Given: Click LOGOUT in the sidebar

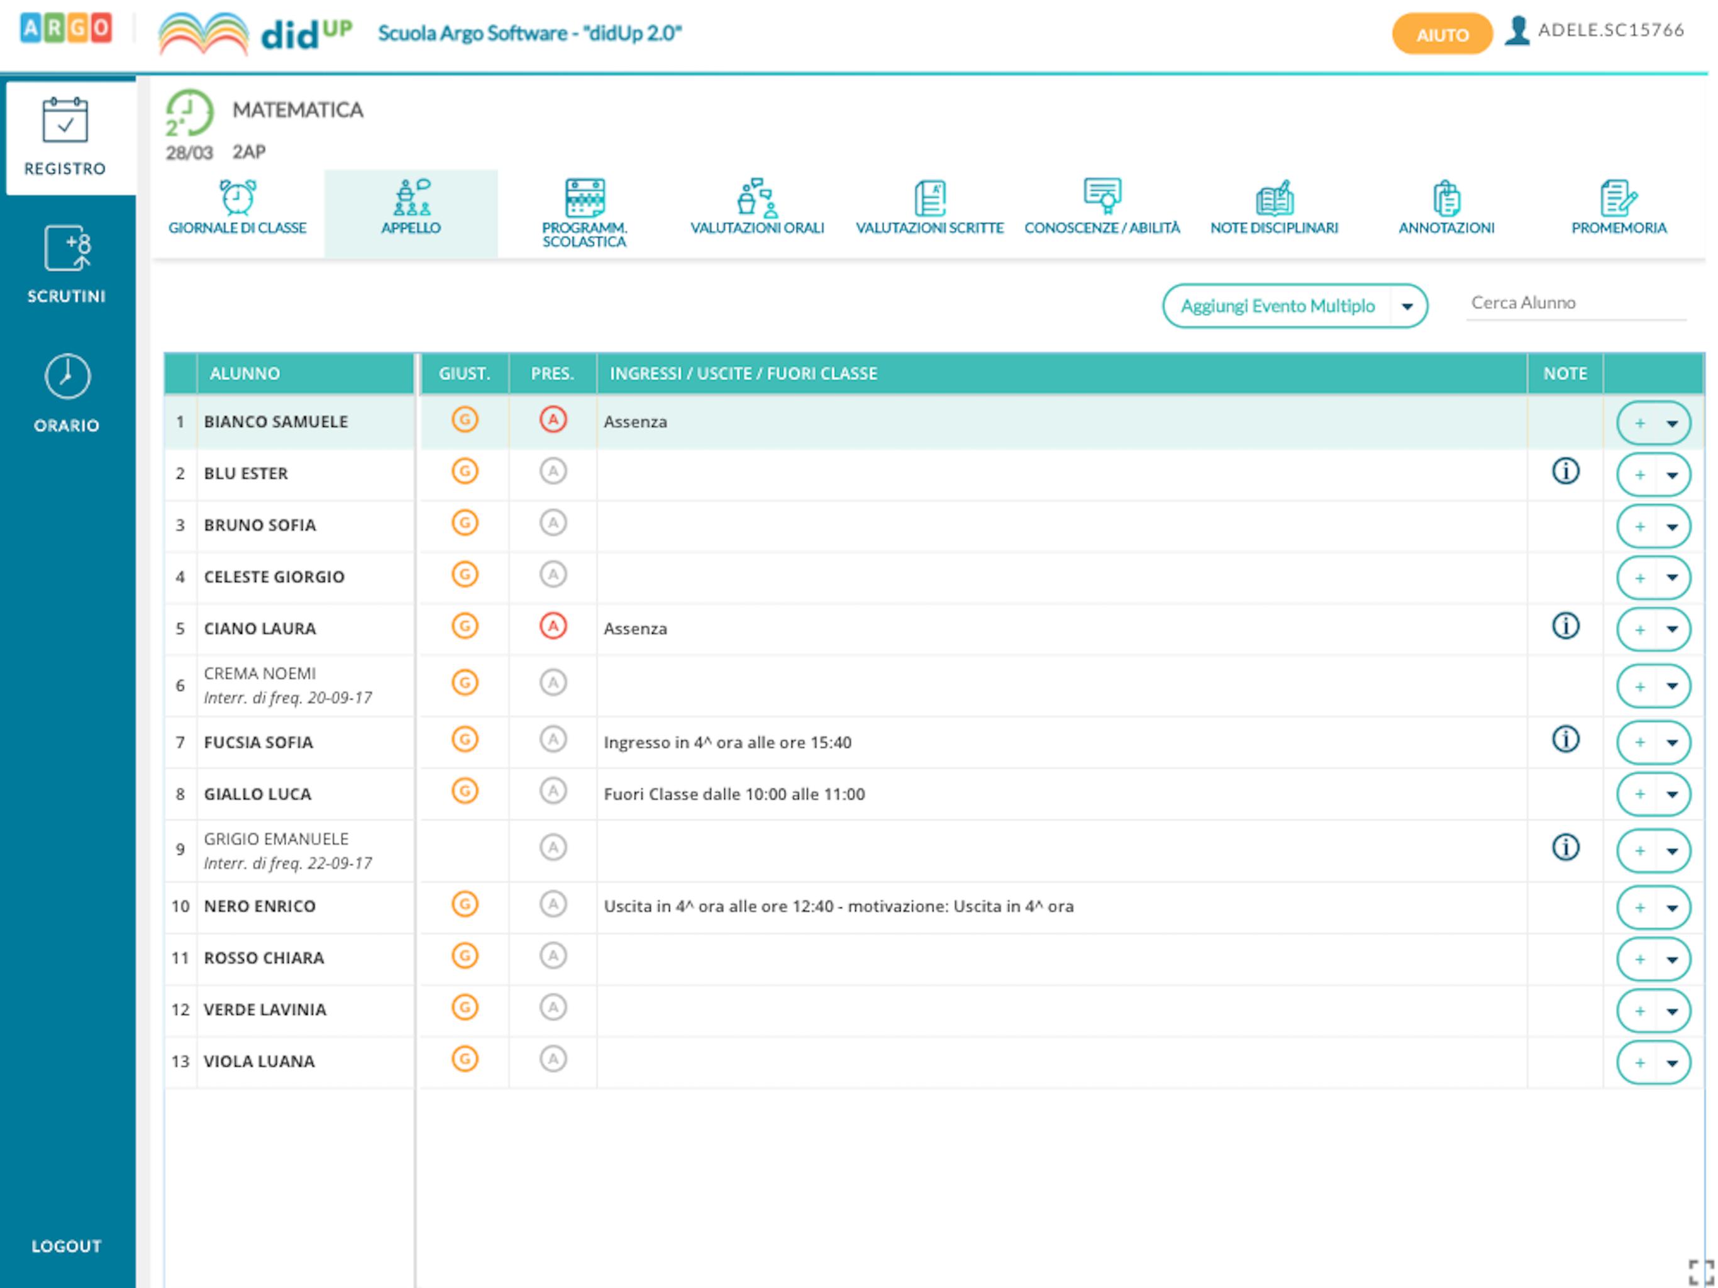Looking at the screenshot, I should (67, 1245).
